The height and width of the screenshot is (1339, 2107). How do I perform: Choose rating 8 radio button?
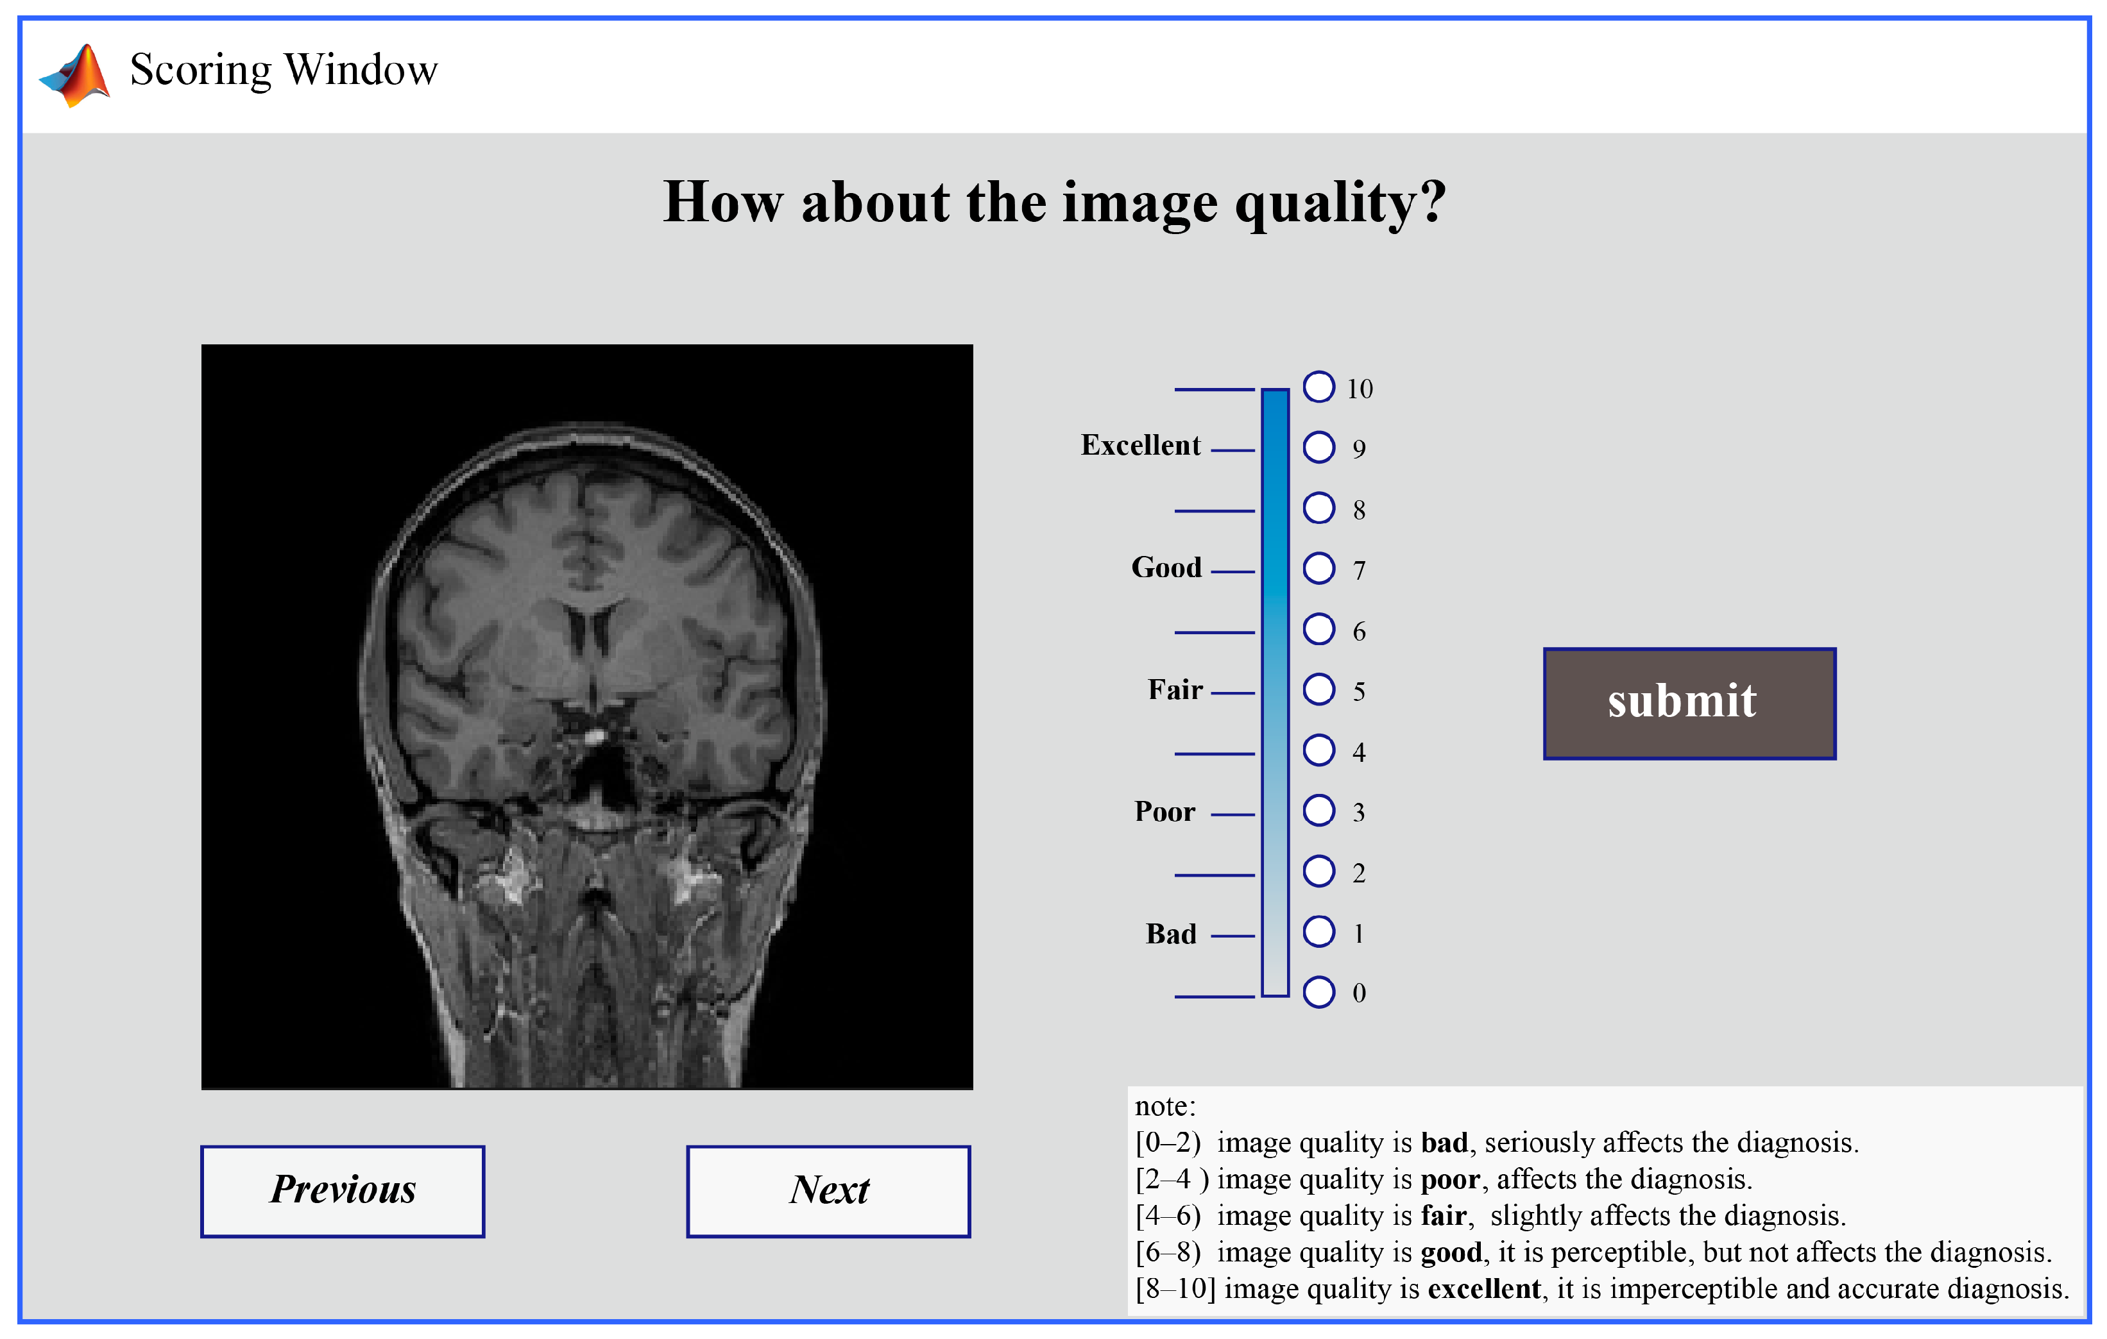click(x=1318, y=507)
